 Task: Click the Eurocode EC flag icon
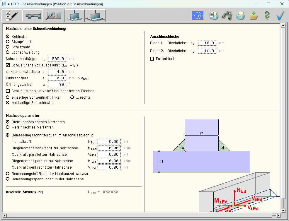(x=198, y=16)
